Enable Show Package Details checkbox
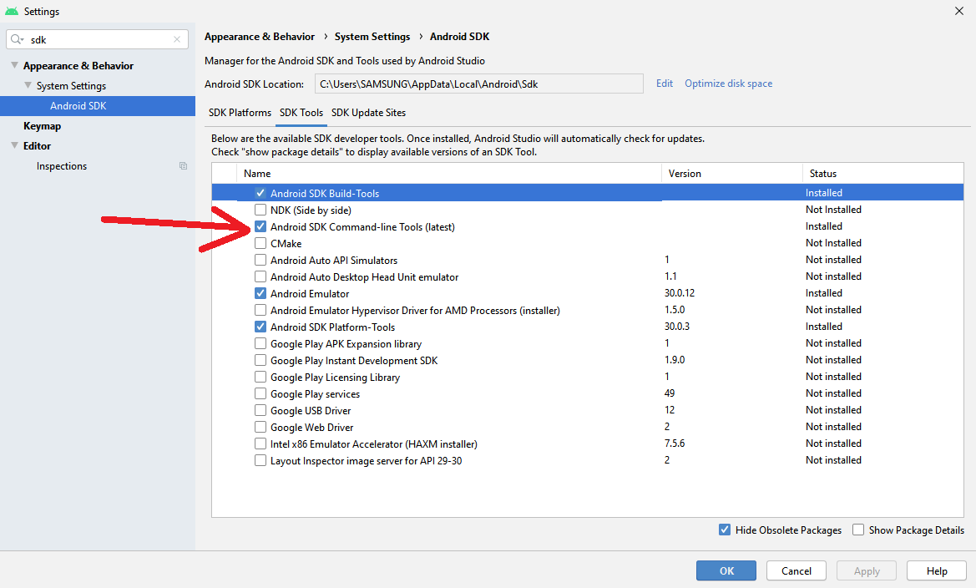 [858, 530]
